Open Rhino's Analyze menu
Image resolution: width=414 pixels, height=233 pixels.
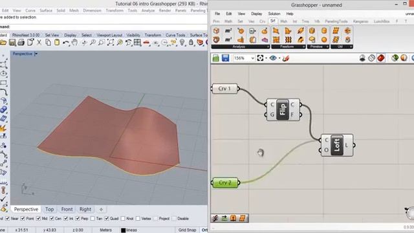(x=148, y=10)
